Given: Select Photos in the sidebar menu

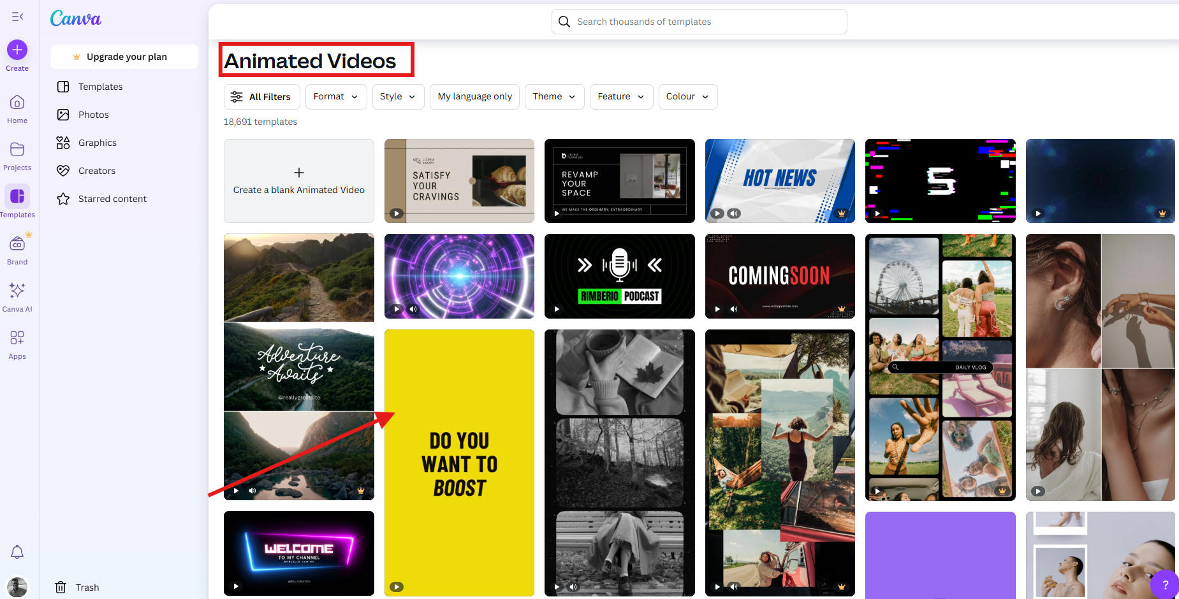Looking at the screenshot, I should [93, 114].
